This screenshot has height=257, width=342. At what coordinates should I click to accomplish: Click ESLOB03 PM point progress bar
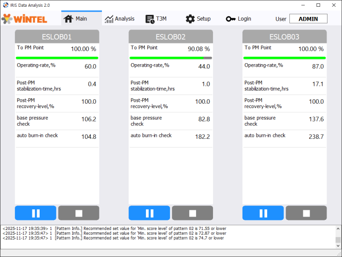285,58
